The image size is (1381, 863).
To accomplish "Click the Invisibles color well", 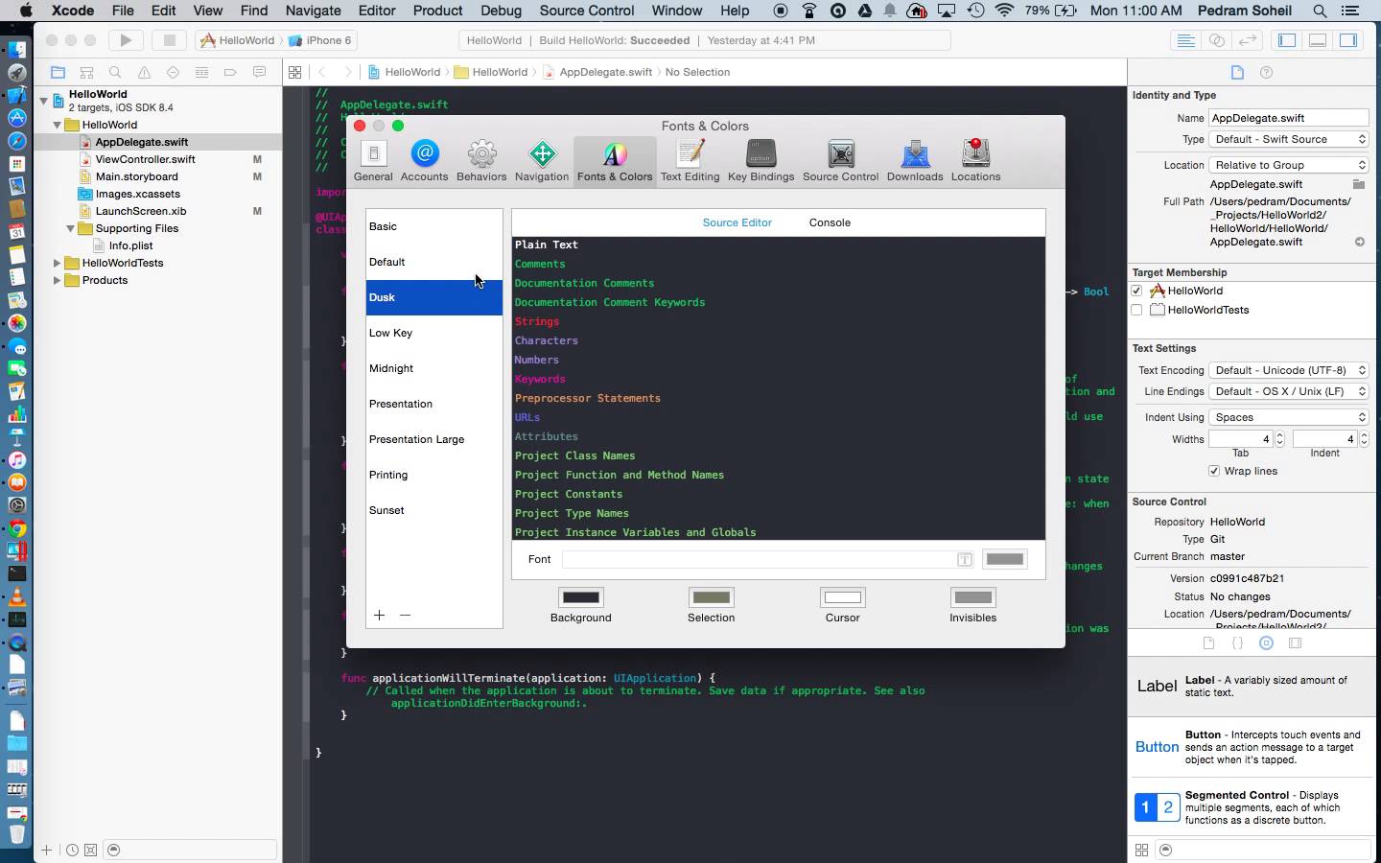I will (972, 597).
